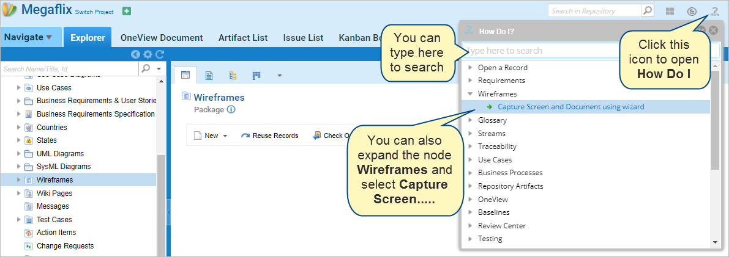Open the Issue List tab
Viewport: 729px width, 257px height.
303,38
